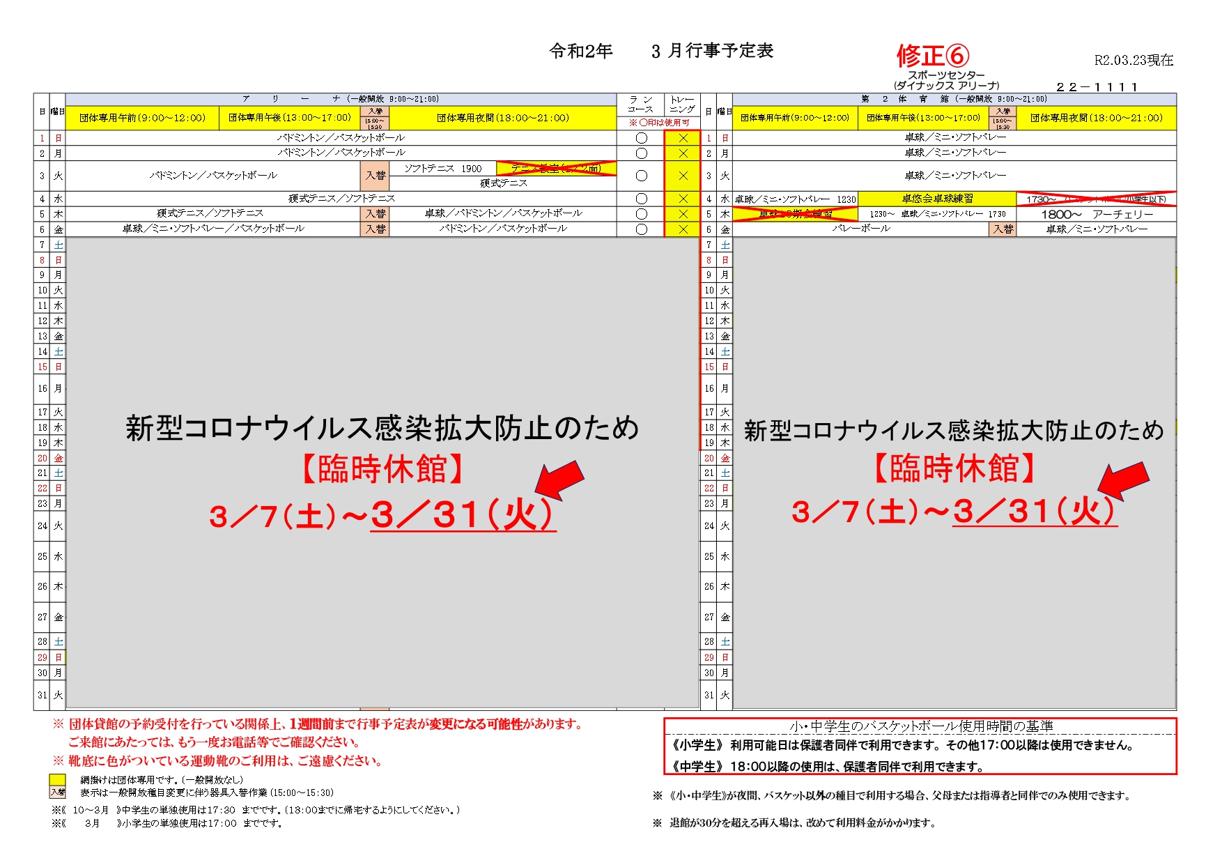Screen dimensions: 1222x865
Task: Click day 4 Arena "硬式テニス/ソフトテニス" row
Action: tap(341, 199)
